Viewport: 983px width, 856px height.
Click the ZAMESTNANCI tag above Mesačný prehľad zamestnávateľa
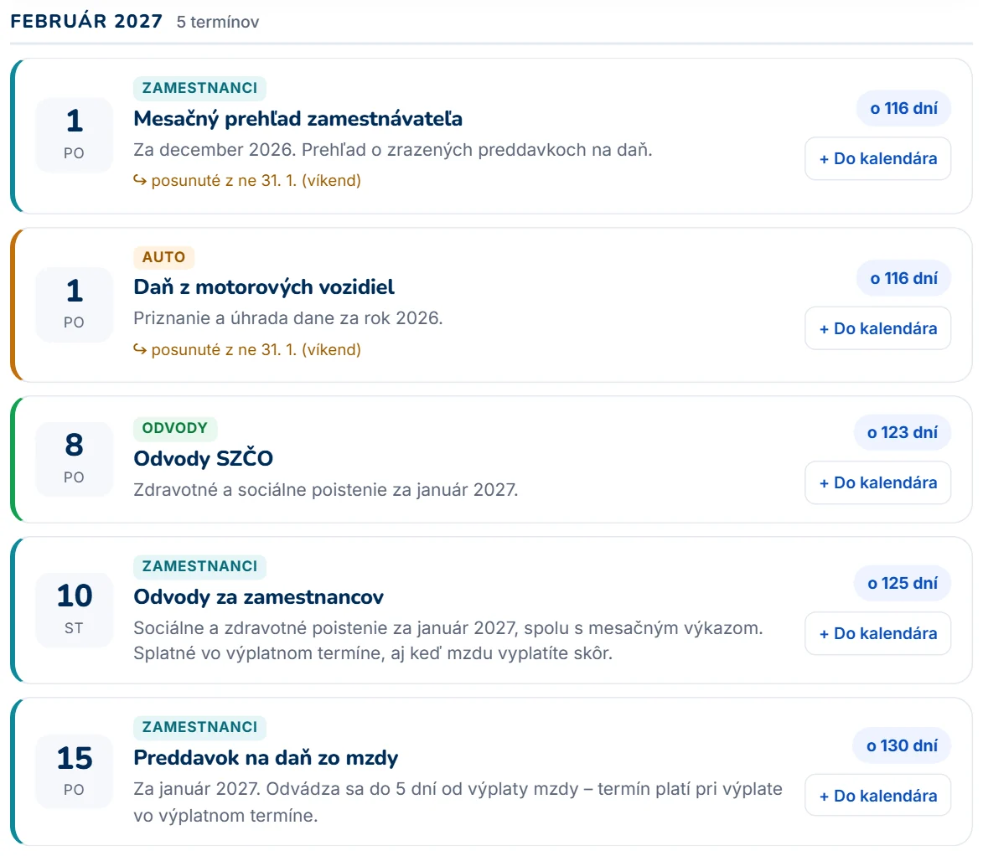(x=199, y=88)
